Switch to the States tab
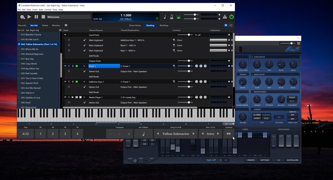Viewport: 333px width, 180px height. tap(45, 25)
